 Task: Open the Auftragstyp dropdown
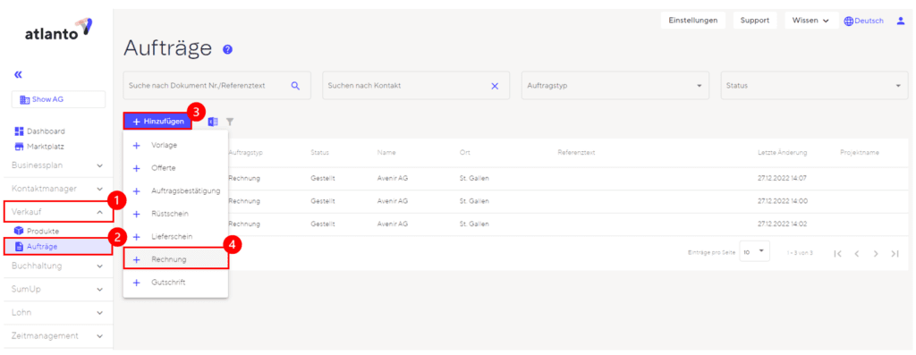tap(615, 86)
